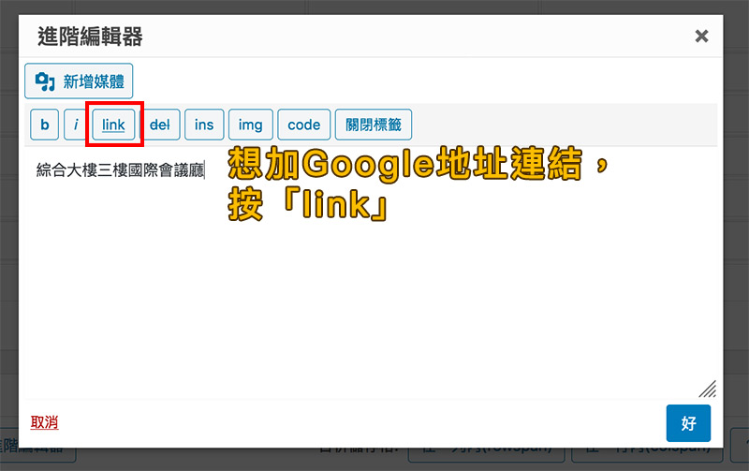Insert italic tag using i button
The width and height of the screenshot is (749, 471).
[76, 125]
